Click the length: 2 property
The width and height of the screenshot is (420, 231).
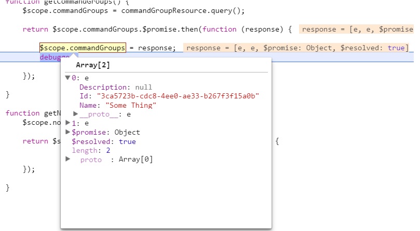pyautogui.click(x=91, y=151)
